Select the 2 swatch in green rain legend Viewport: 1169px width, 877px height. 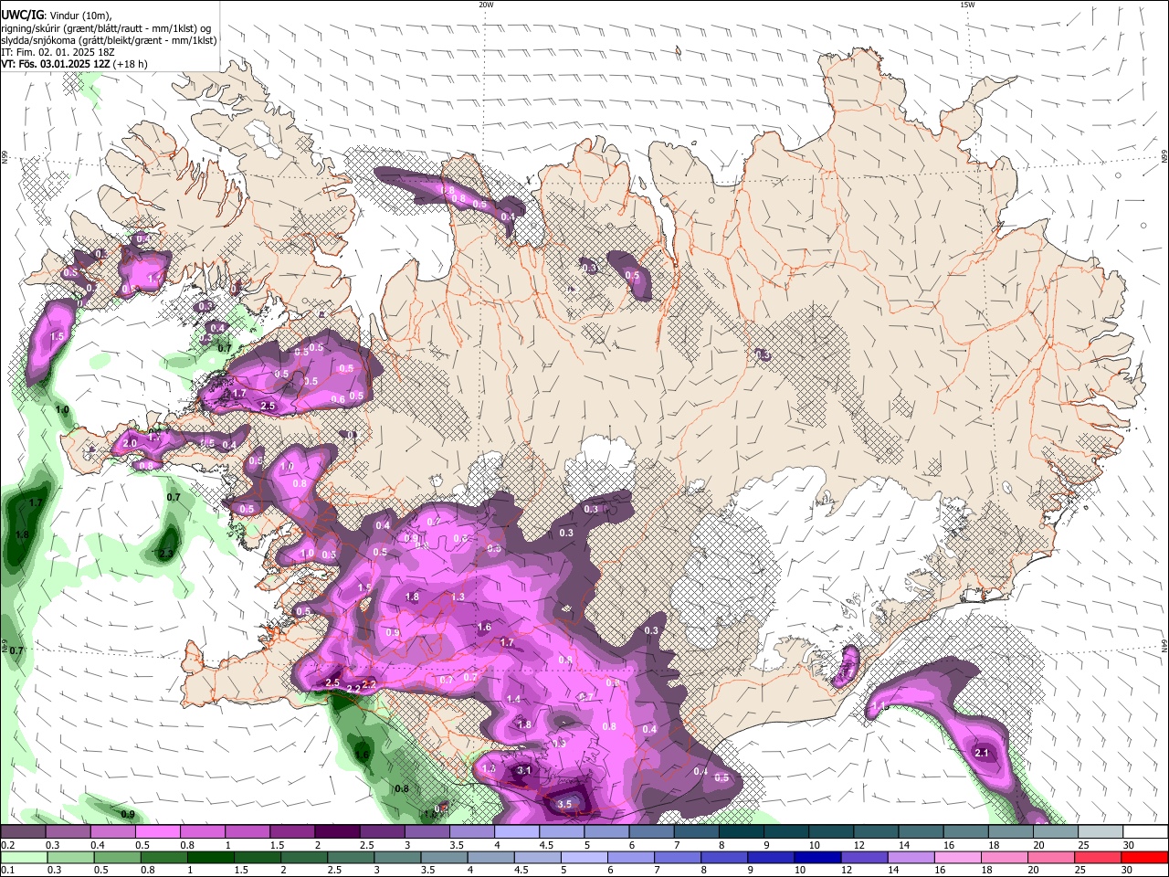click(x=303, y=858)
